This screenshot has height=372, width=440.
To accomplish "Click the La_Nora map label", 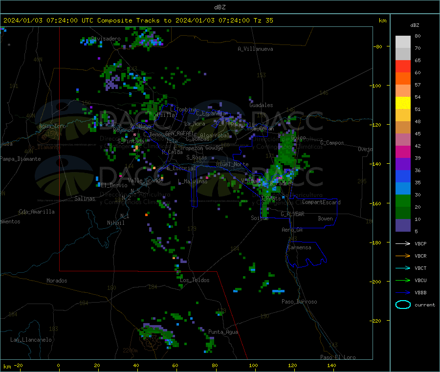I will pyautogui.click(x=195, y=124).
